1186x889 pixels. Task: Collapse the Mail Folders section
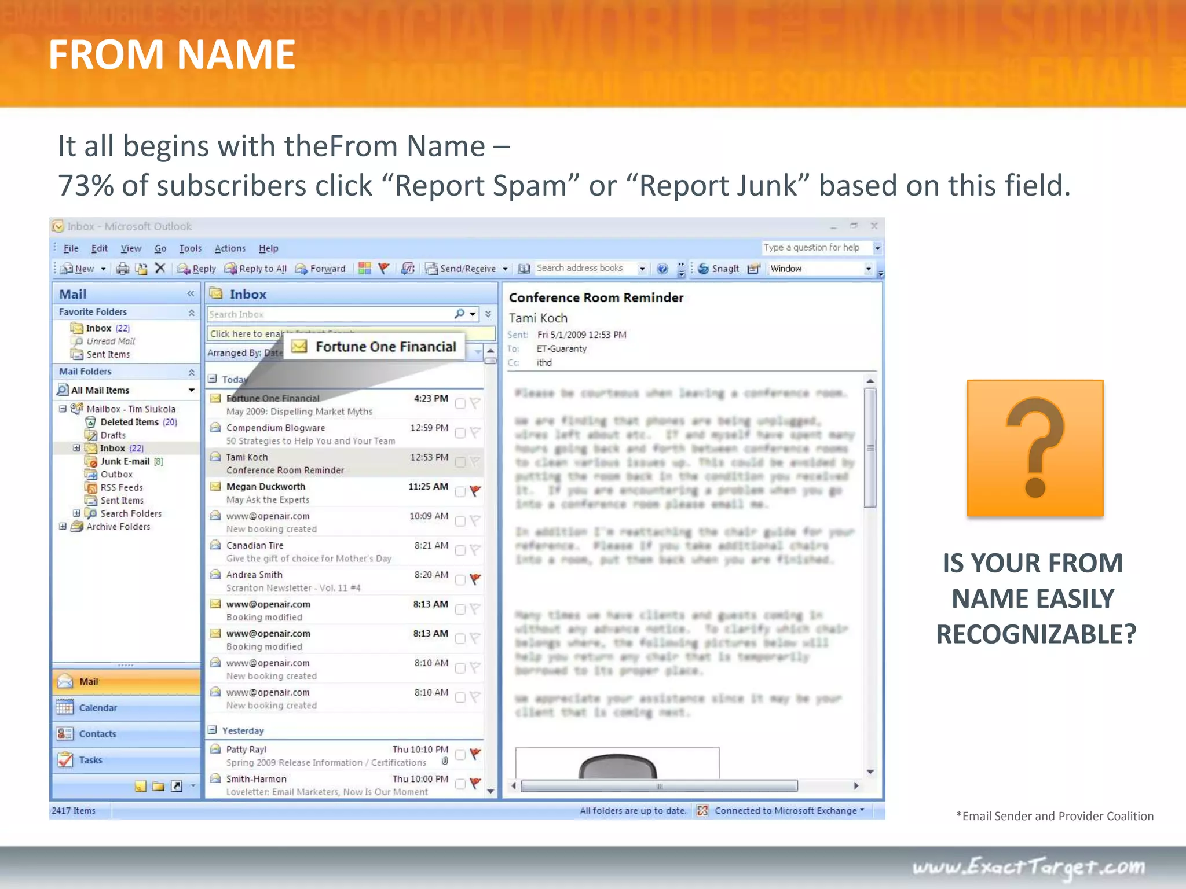click(x=191, y=372)
